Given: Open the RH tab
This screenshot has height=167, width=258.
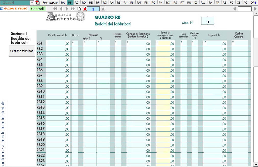Looking at the screenshot, I should tap(112, 3).
